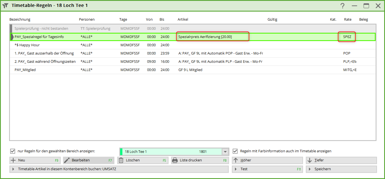
Task: Click the printer icon for Liste drucken
Action: click(x=175, y=160)
